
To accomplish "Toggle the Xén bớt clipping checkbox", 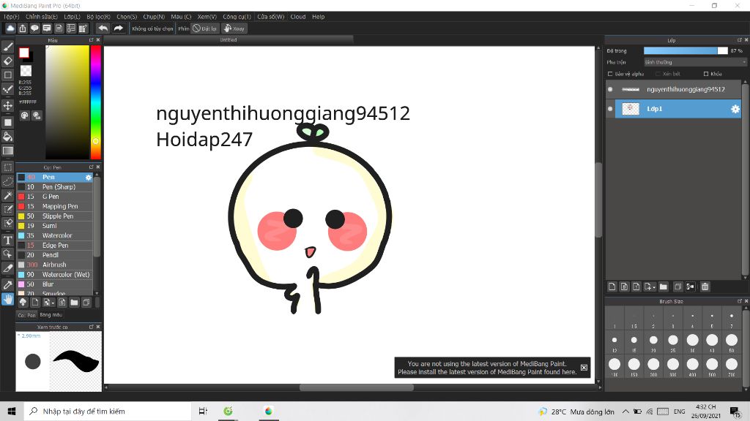I will pos(658,74).
